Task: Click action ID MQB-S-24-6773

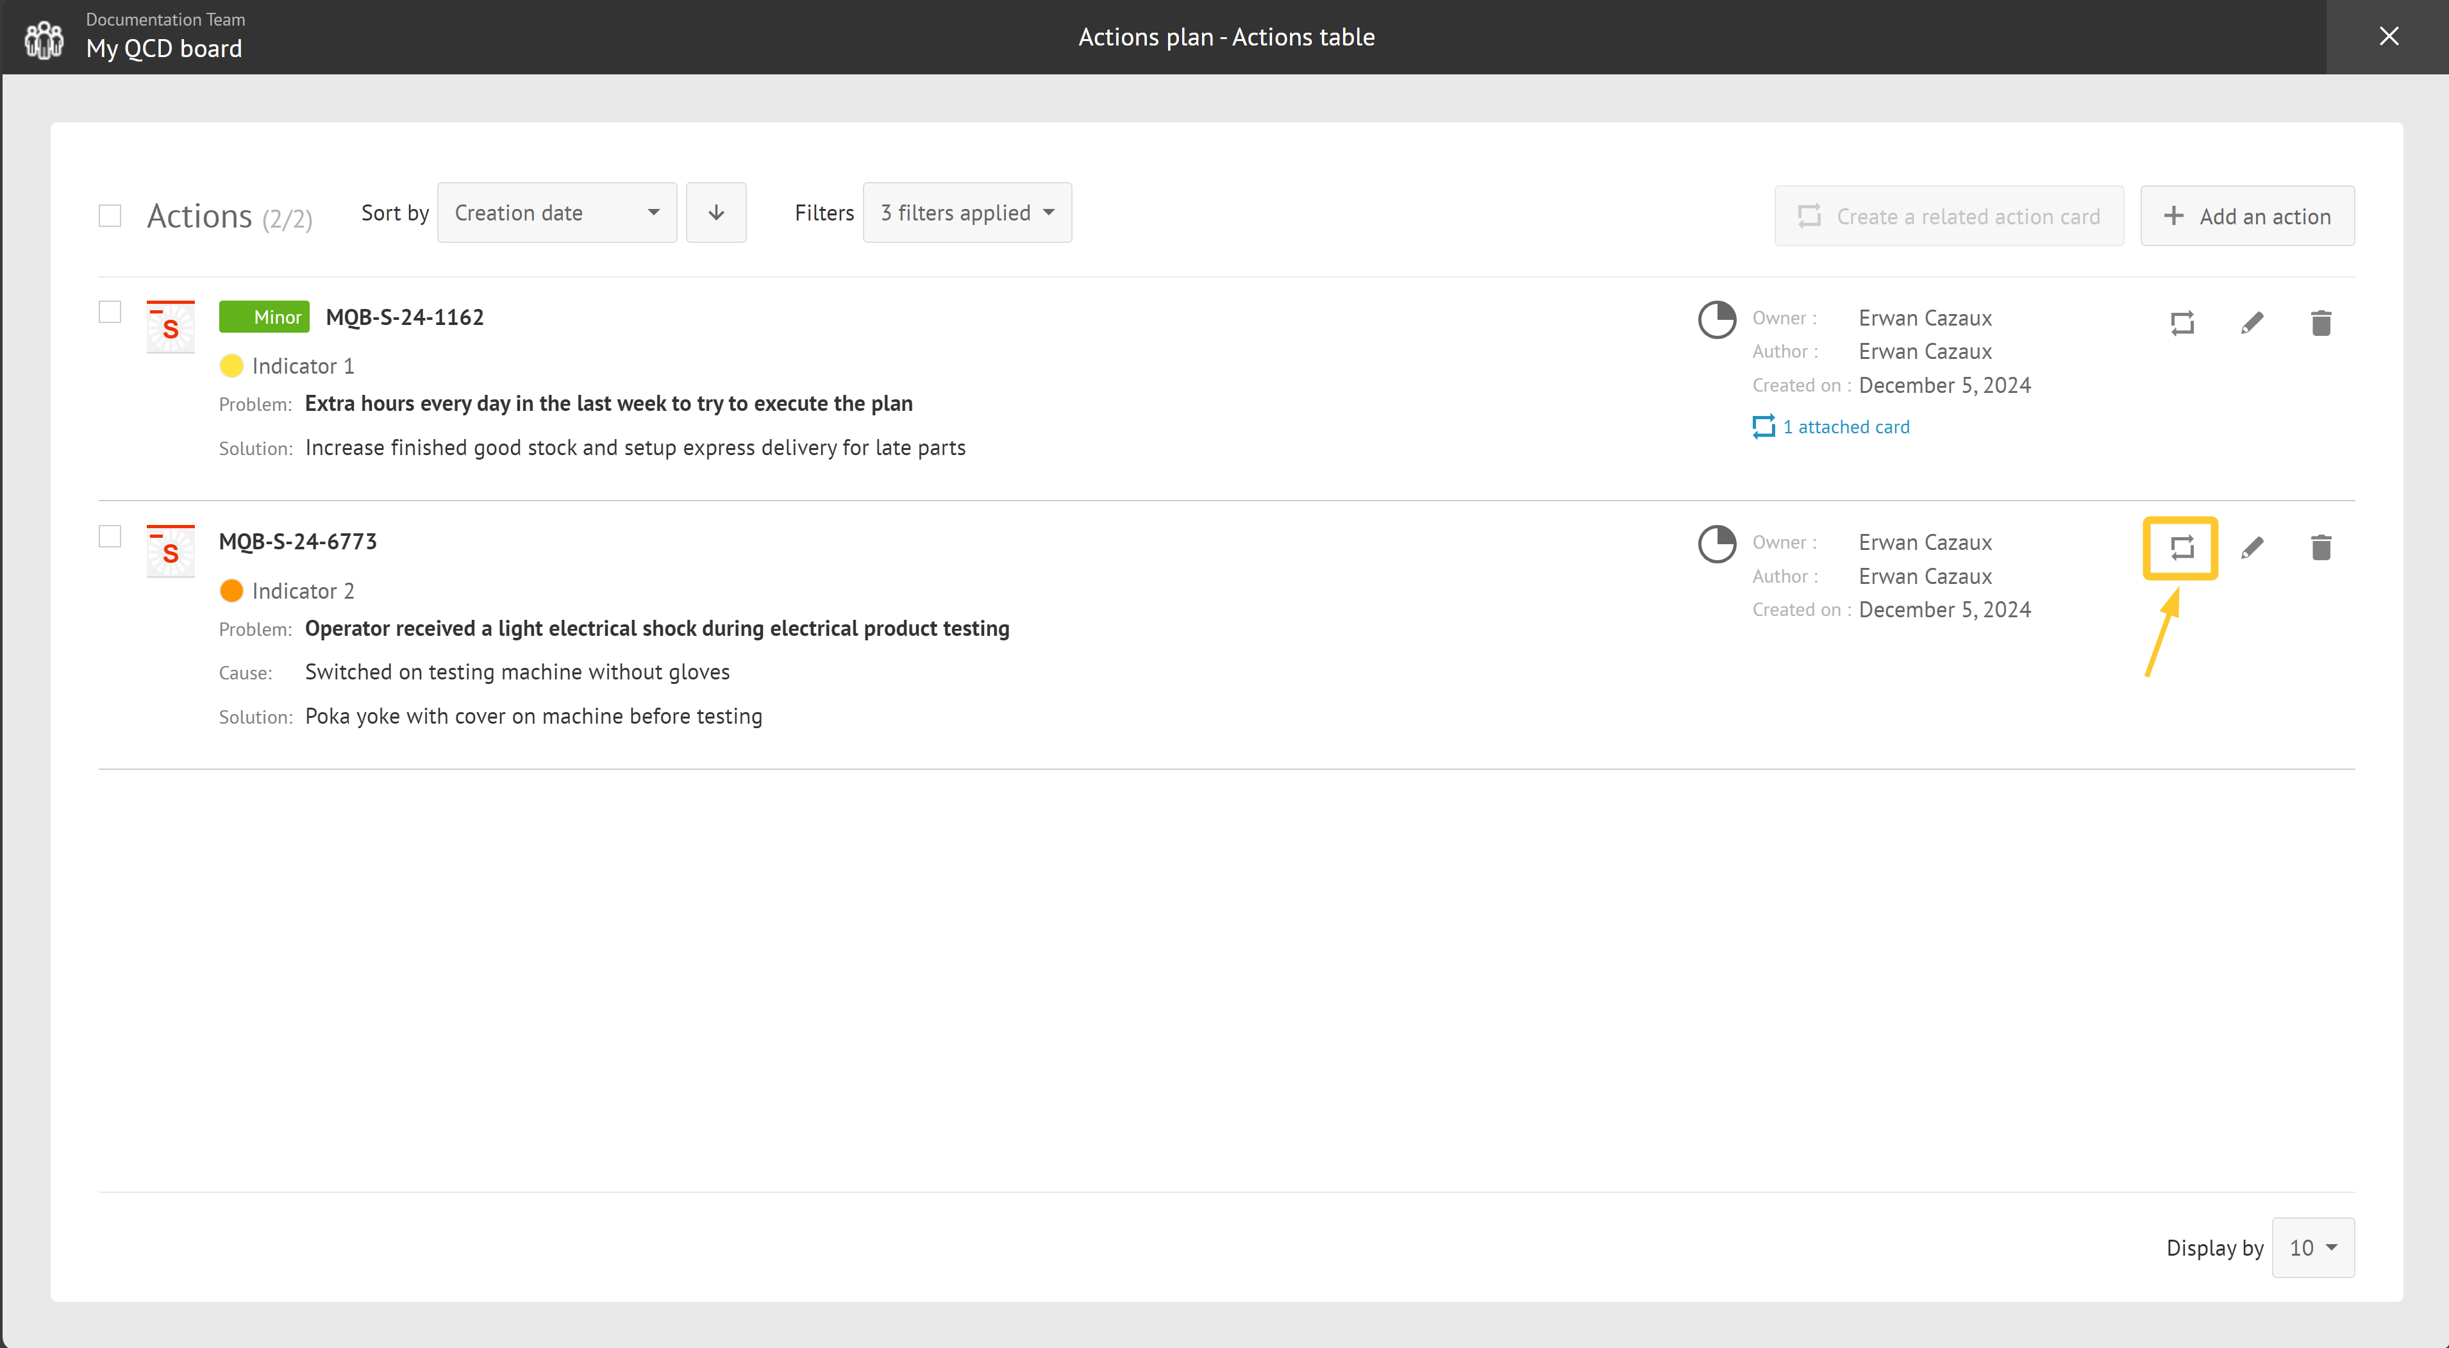Action: coord(297,541)
